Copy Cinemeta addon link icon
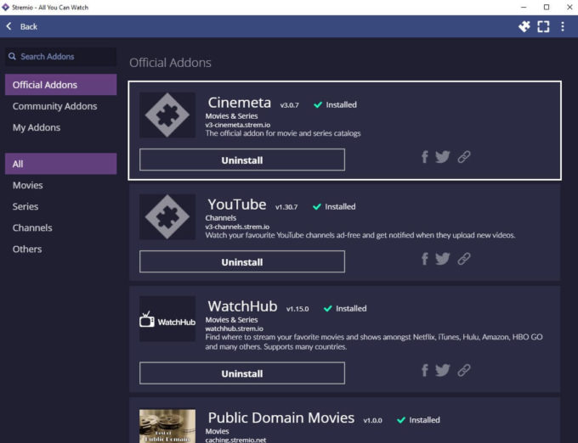 coord(464,157)
